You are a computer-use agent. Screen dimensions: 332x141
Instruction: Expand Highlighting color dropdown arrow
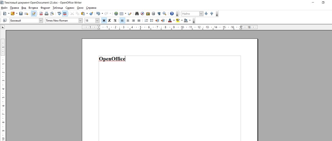(x=182, y=20)
